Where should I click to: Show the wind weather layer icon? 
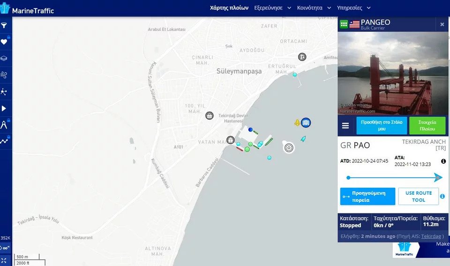point(4,75)
